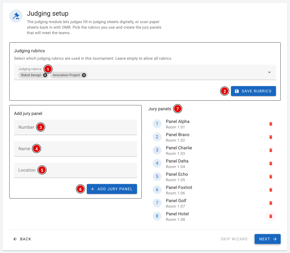This screenshot has width=290, height=253.
Task: Click the gavel icon beside Judging setup
Action: [16, 16]
